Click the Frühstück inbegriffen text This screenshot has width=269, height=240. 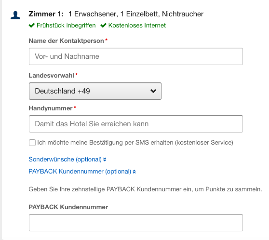[x=66, y=26]
